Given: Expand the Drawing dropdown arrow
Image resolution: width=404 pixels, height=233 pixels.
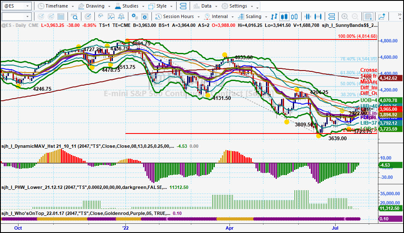Looking at the screenshot, I should click(109, 6).
